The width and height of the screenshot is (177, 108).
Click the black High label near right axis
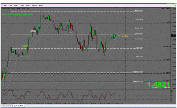(167, 46)
